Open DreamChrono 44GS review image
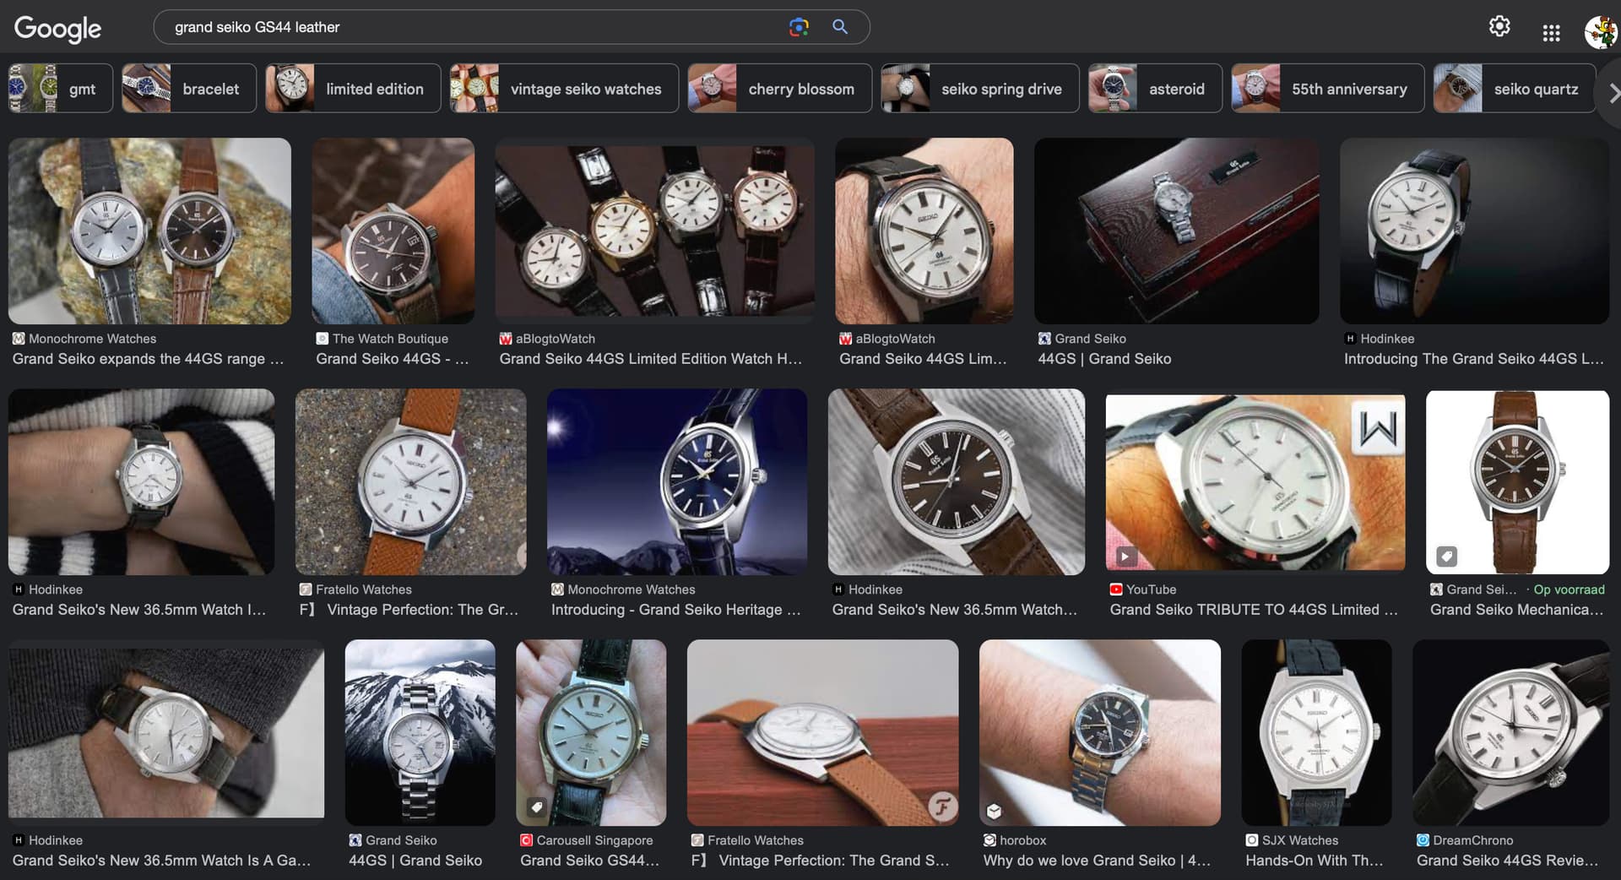Screen dimensions: 1621x880 1511,732
